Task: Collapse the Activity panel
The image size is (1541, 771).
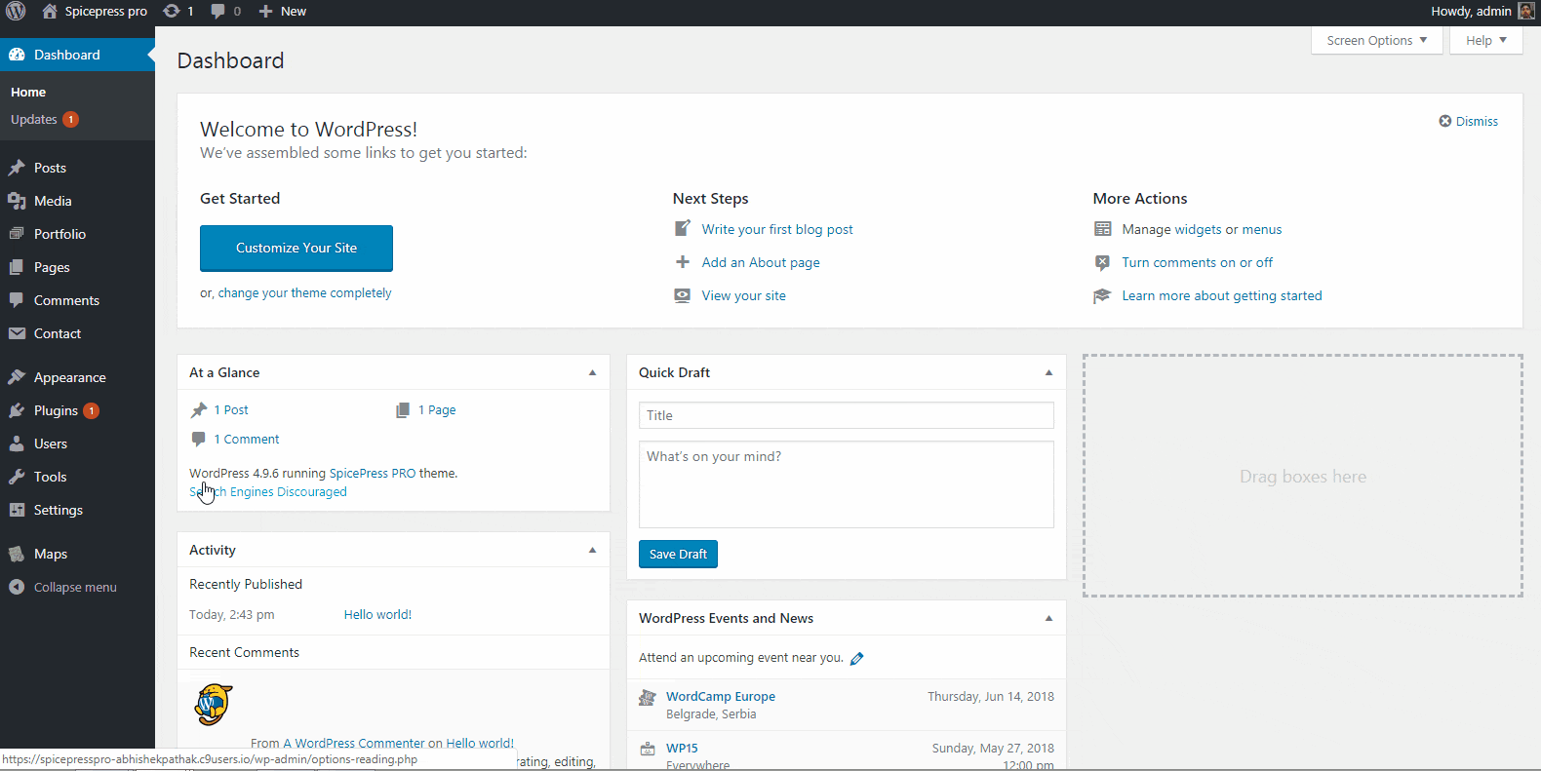Action: pyautogui.click(x=592, y=550)
